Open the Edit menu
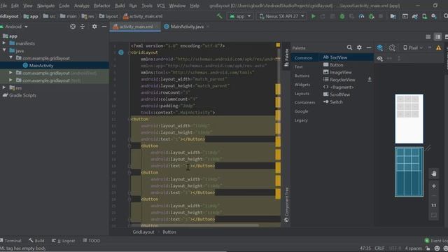Image resolution: width=448 pixels, height=252 pixels. tap(15, 6)
